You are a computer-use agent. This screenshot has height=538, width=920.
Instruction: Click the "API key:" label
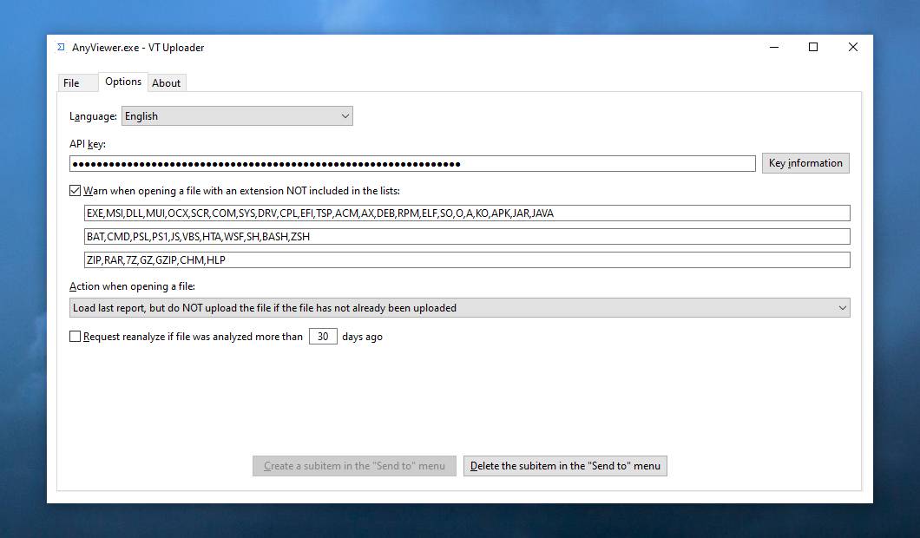[88, 144]
